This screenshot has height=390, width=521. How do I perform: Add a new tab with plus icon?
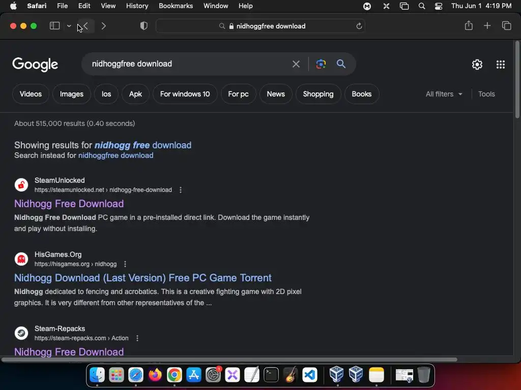coord(487,25)
